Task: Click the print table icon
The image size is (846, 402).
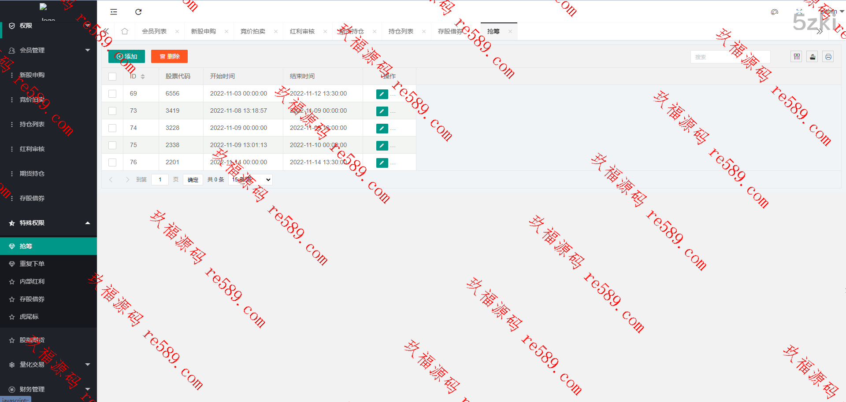Action: (x=828, y=57)
